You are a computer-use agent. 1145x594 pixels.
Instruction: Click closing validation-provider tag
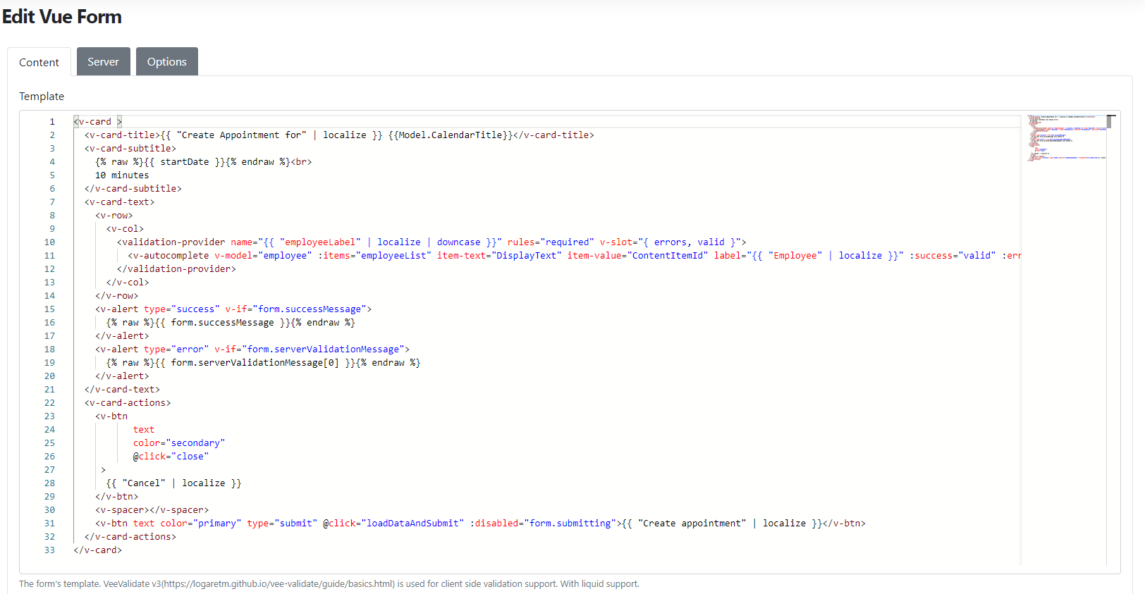click(176, 269)
